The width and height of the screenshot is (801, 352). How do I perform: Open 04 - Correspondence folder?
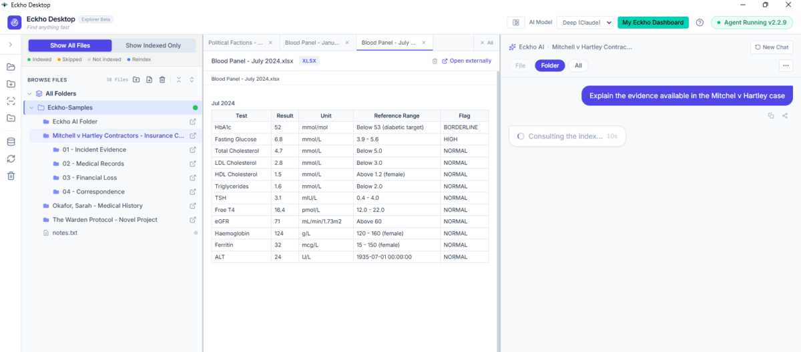[93, 191]
